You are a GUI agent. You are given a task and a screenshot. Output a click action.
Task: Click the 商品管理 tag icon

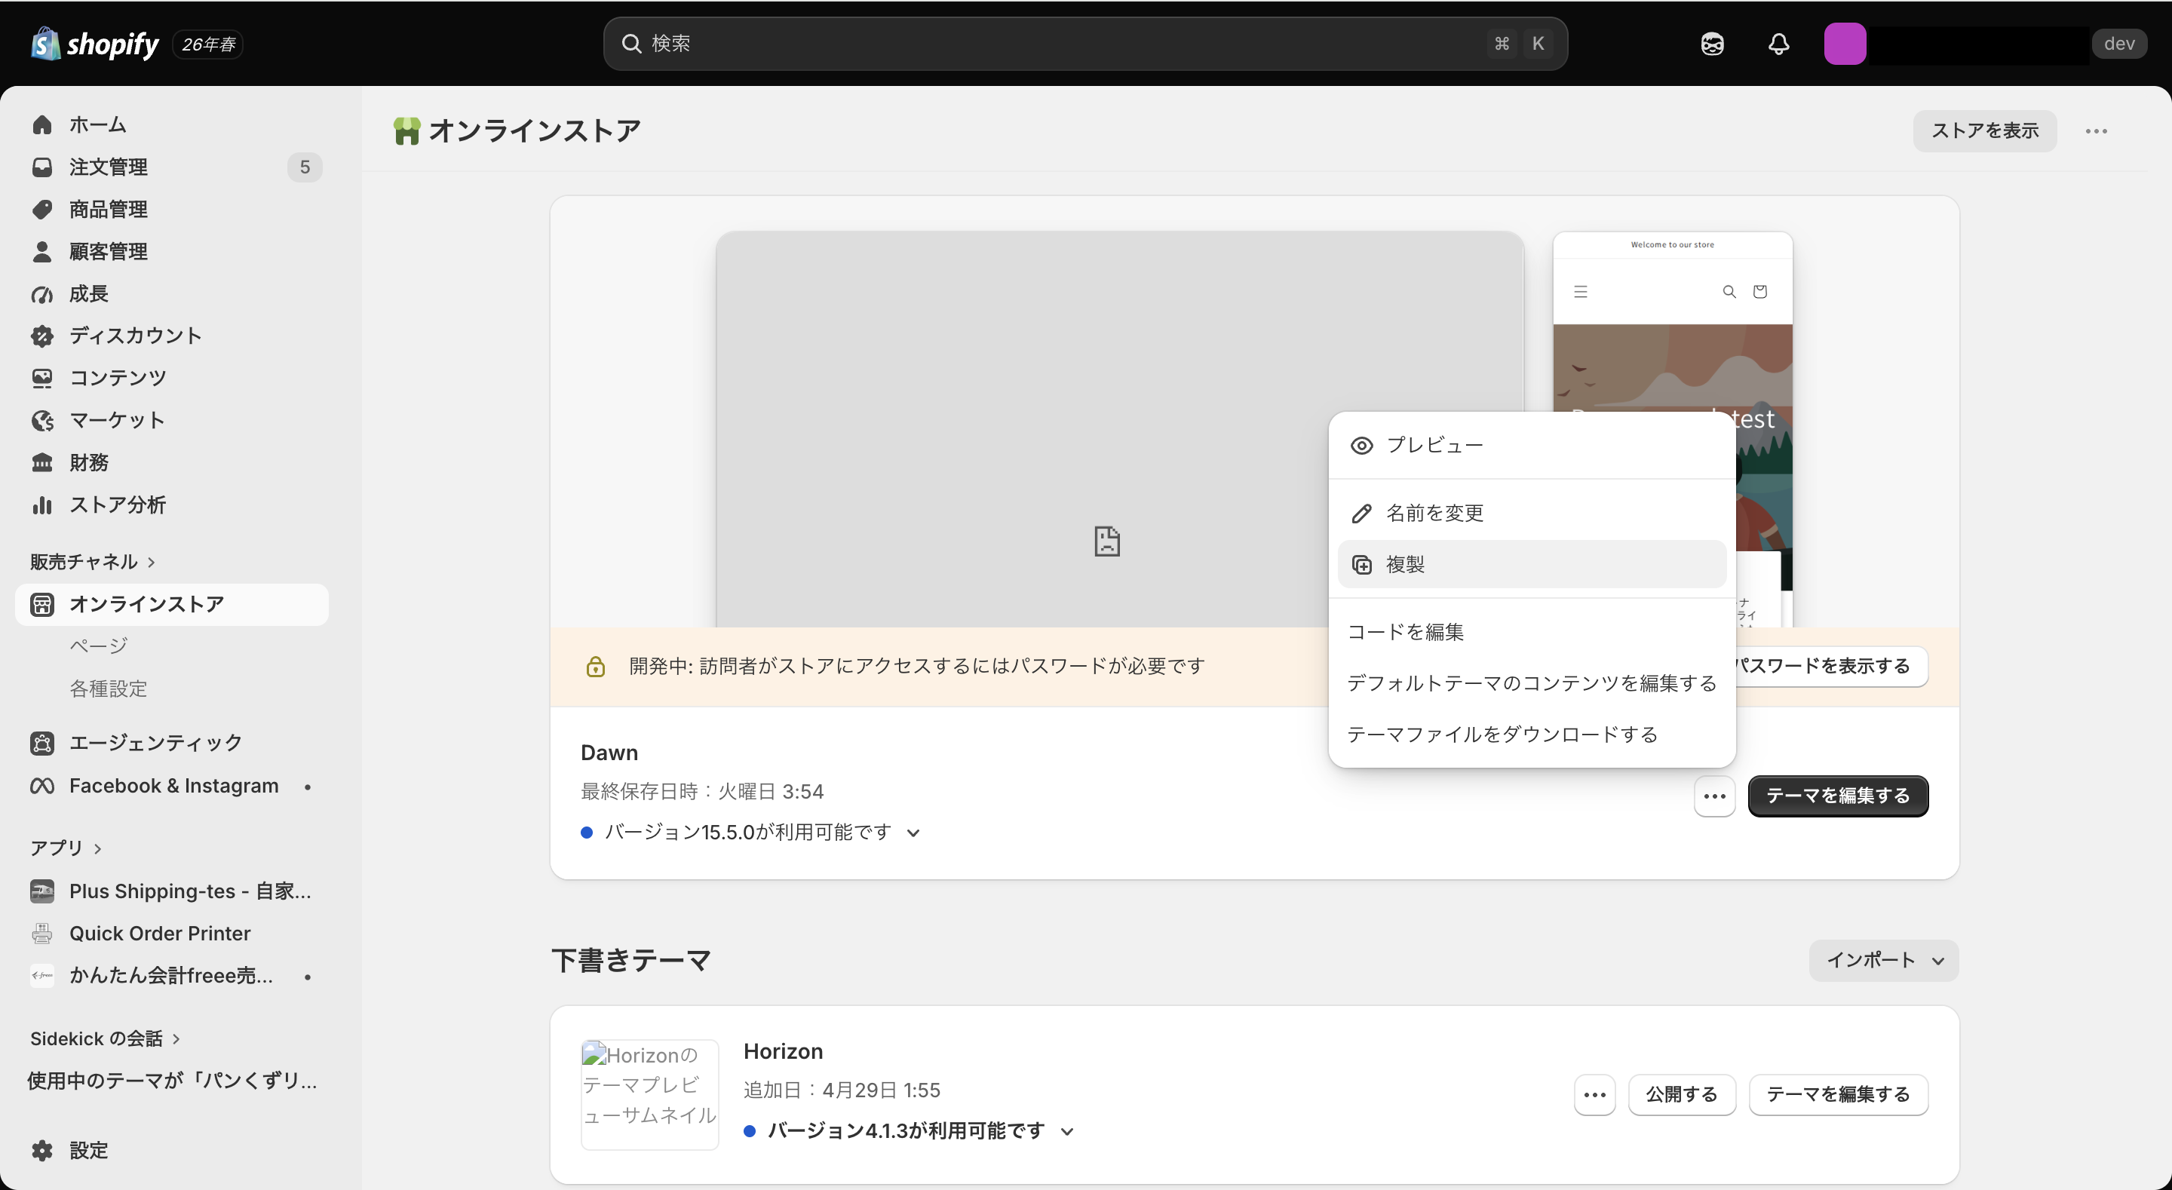click(x=42, y=209)
